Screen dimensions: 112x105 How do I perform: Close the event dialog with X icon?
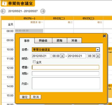coord(104,36)
